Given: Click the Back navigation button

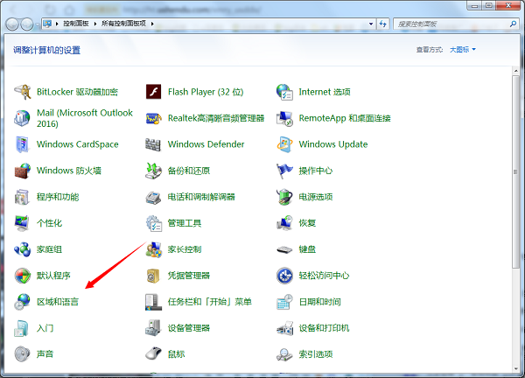Looking at the screenshot, I should pos(12,24).
